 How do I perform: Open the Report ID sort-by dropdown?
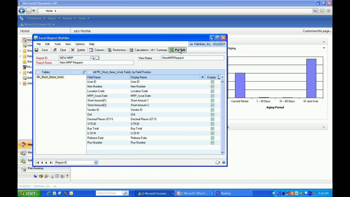point(96,163)
